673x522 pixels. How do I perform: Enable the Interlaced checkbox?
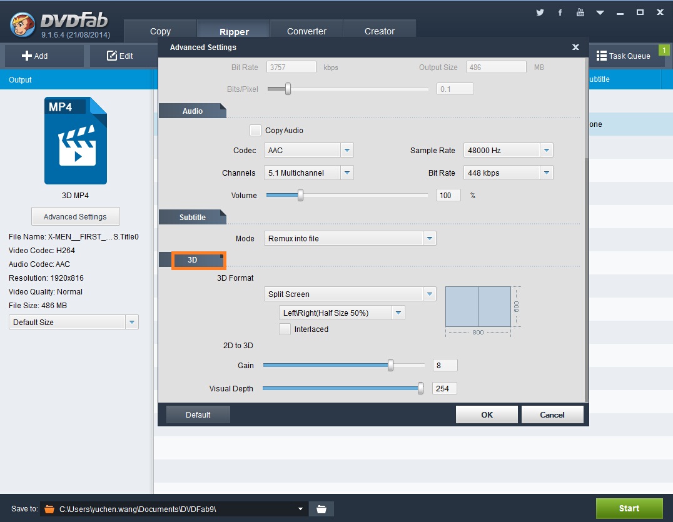tap(285, 329)
